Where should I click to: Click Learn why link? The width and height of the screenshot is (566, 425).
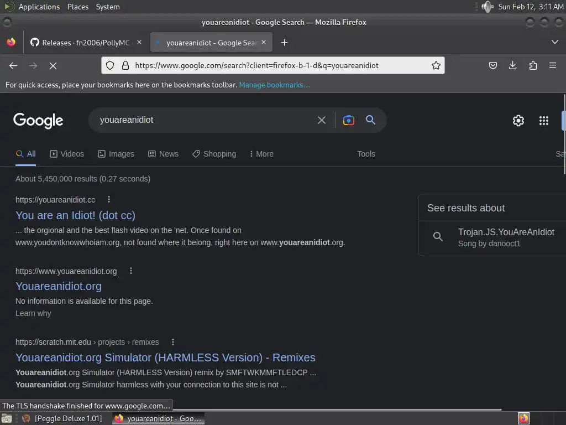pos(33,313)
